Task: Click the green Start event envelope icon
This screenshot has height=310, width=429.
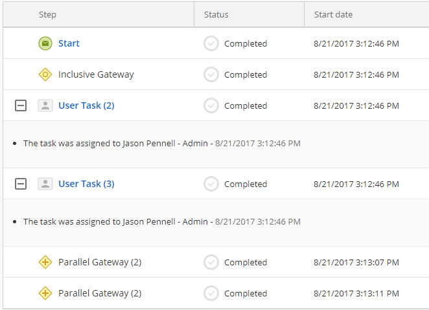Action: click(x=45, y=43)
